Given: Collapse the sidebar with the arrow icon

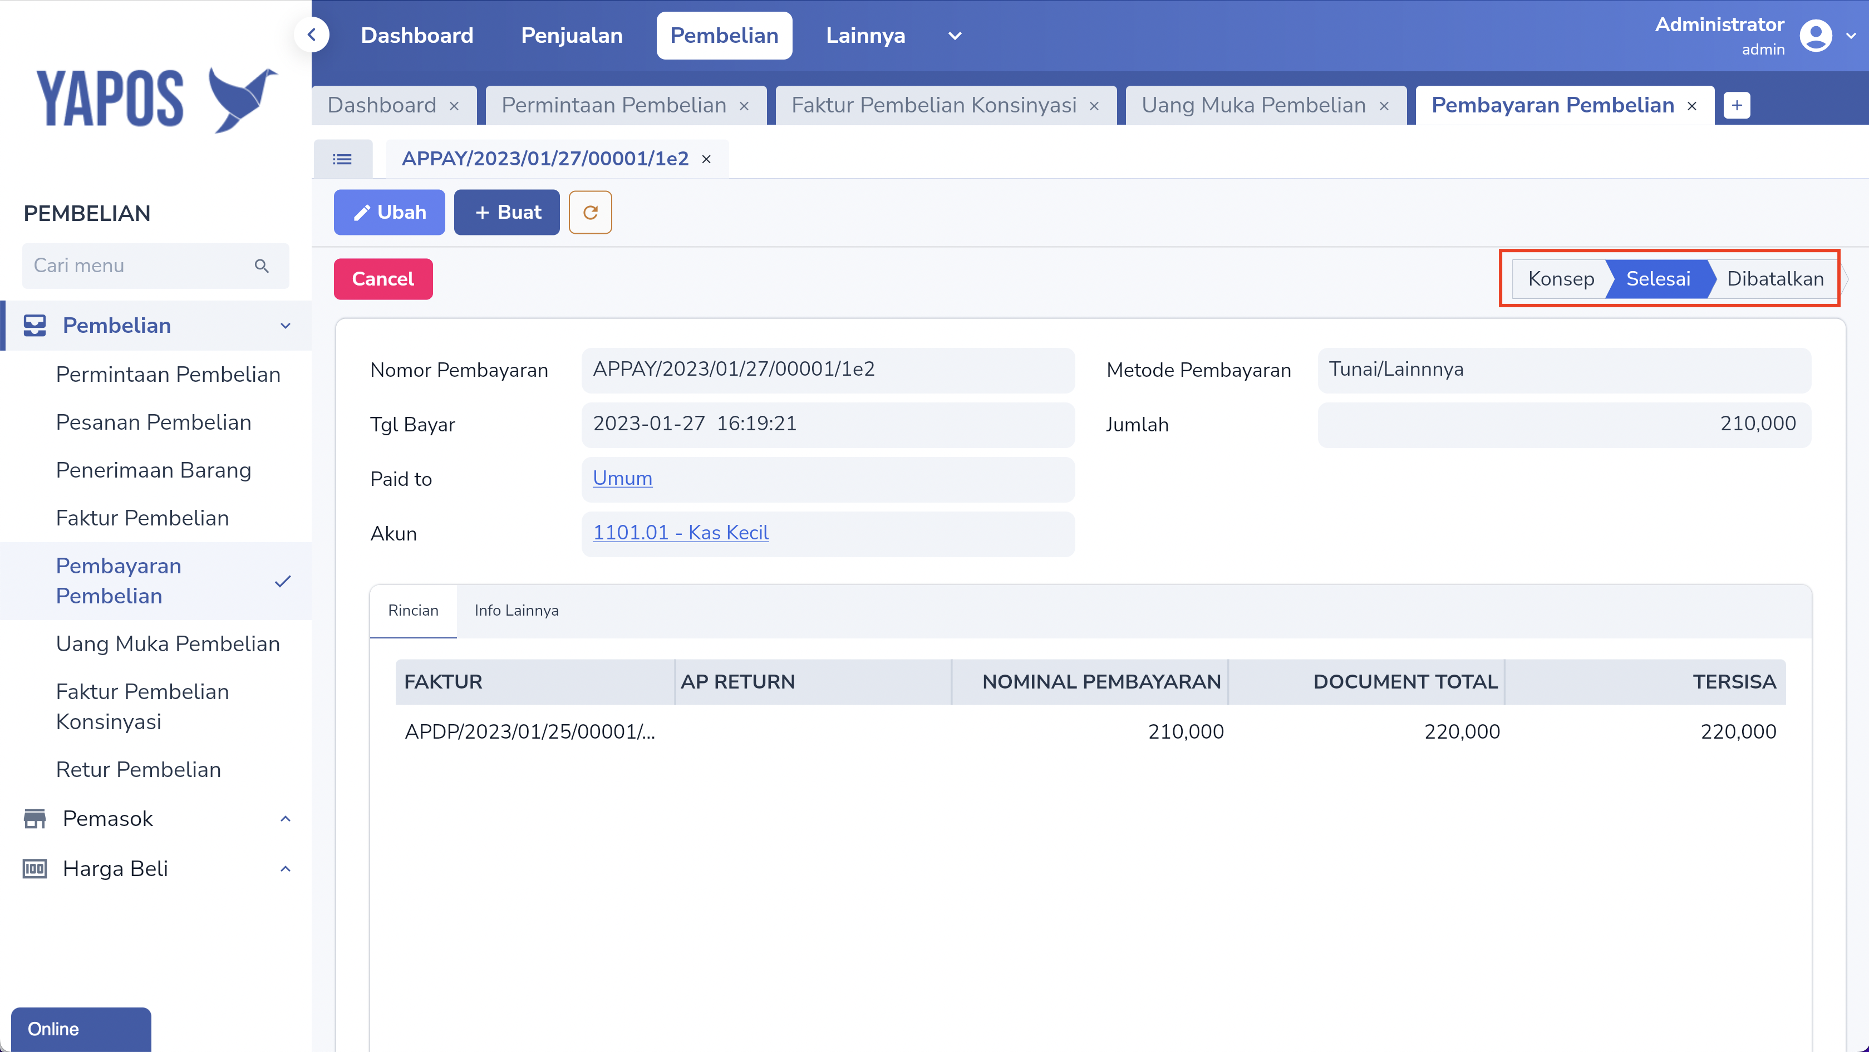Looking at the screenshot, I should 312,34.
